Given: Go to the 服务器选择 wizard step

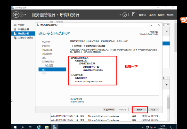Looking at the screenshot, I should (47, 50).
